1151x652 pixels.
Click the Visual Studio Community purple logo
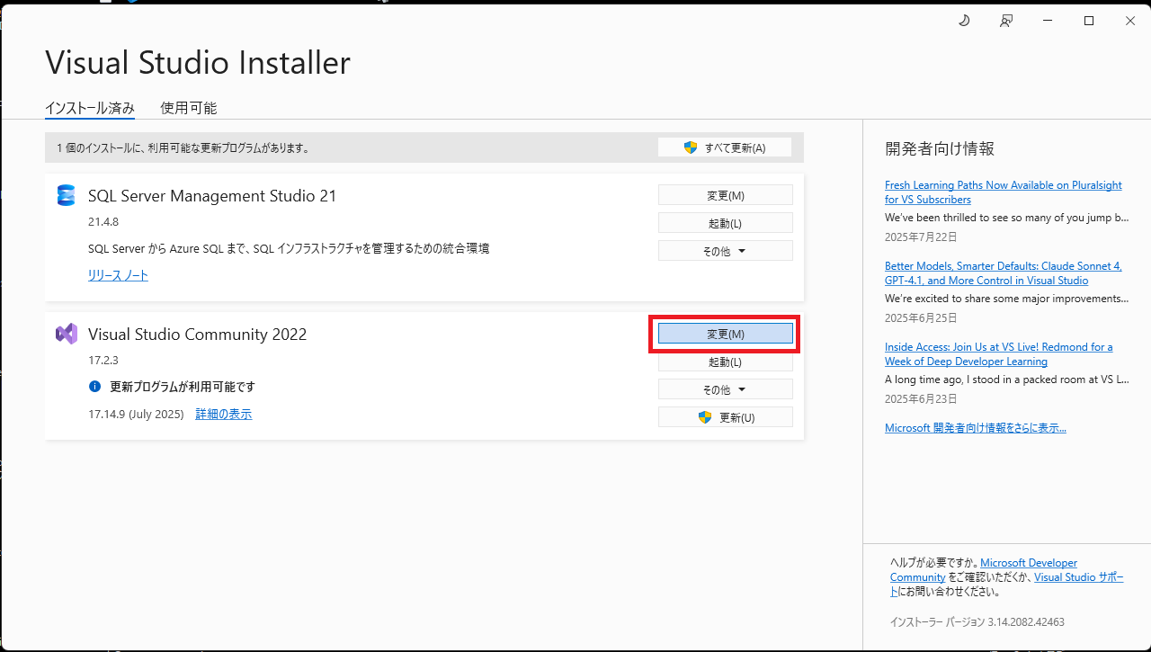(x=66, y=334)
